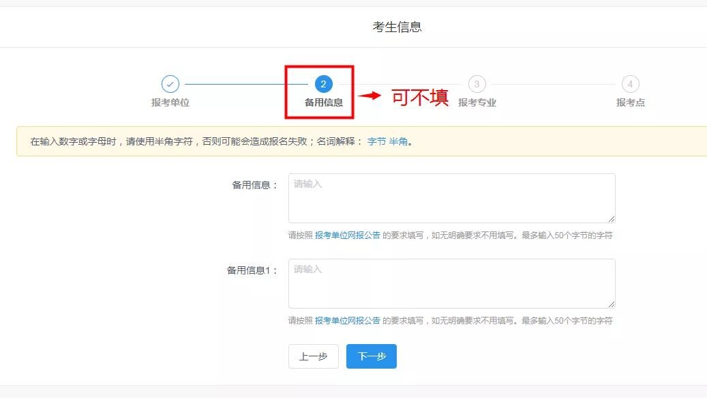Image resolution: width=707 pixels, height=398 pixels.
Task: Go to the 报考点 step label
Action: coord(630,102)
